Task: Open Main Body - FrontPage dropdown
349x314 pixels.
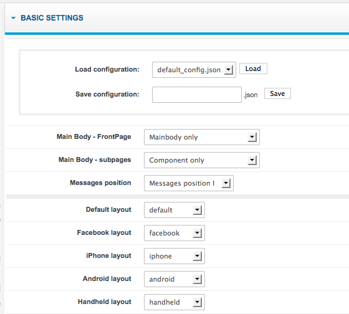Action: 202,137
